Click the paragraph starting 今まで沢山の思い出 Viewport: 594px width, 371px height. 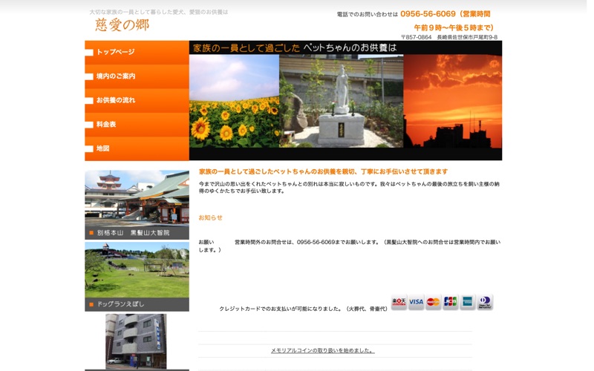[x=349, y=188]
